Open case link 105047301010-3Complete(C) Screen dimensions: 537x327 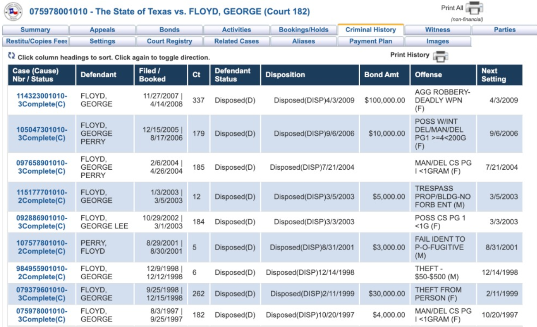point(42,134)
